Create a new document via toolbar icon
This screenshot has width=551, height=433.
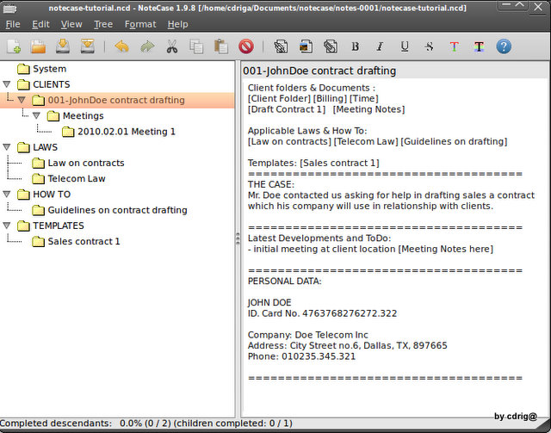click(x=14, y=46)
